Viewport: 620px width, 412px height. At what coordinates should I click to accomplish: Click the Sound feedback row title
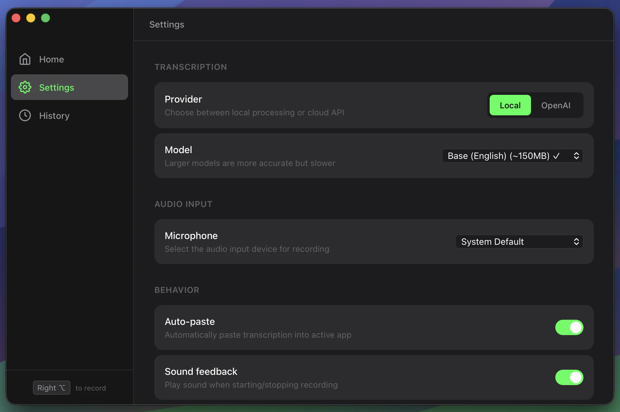click(201, 372)
